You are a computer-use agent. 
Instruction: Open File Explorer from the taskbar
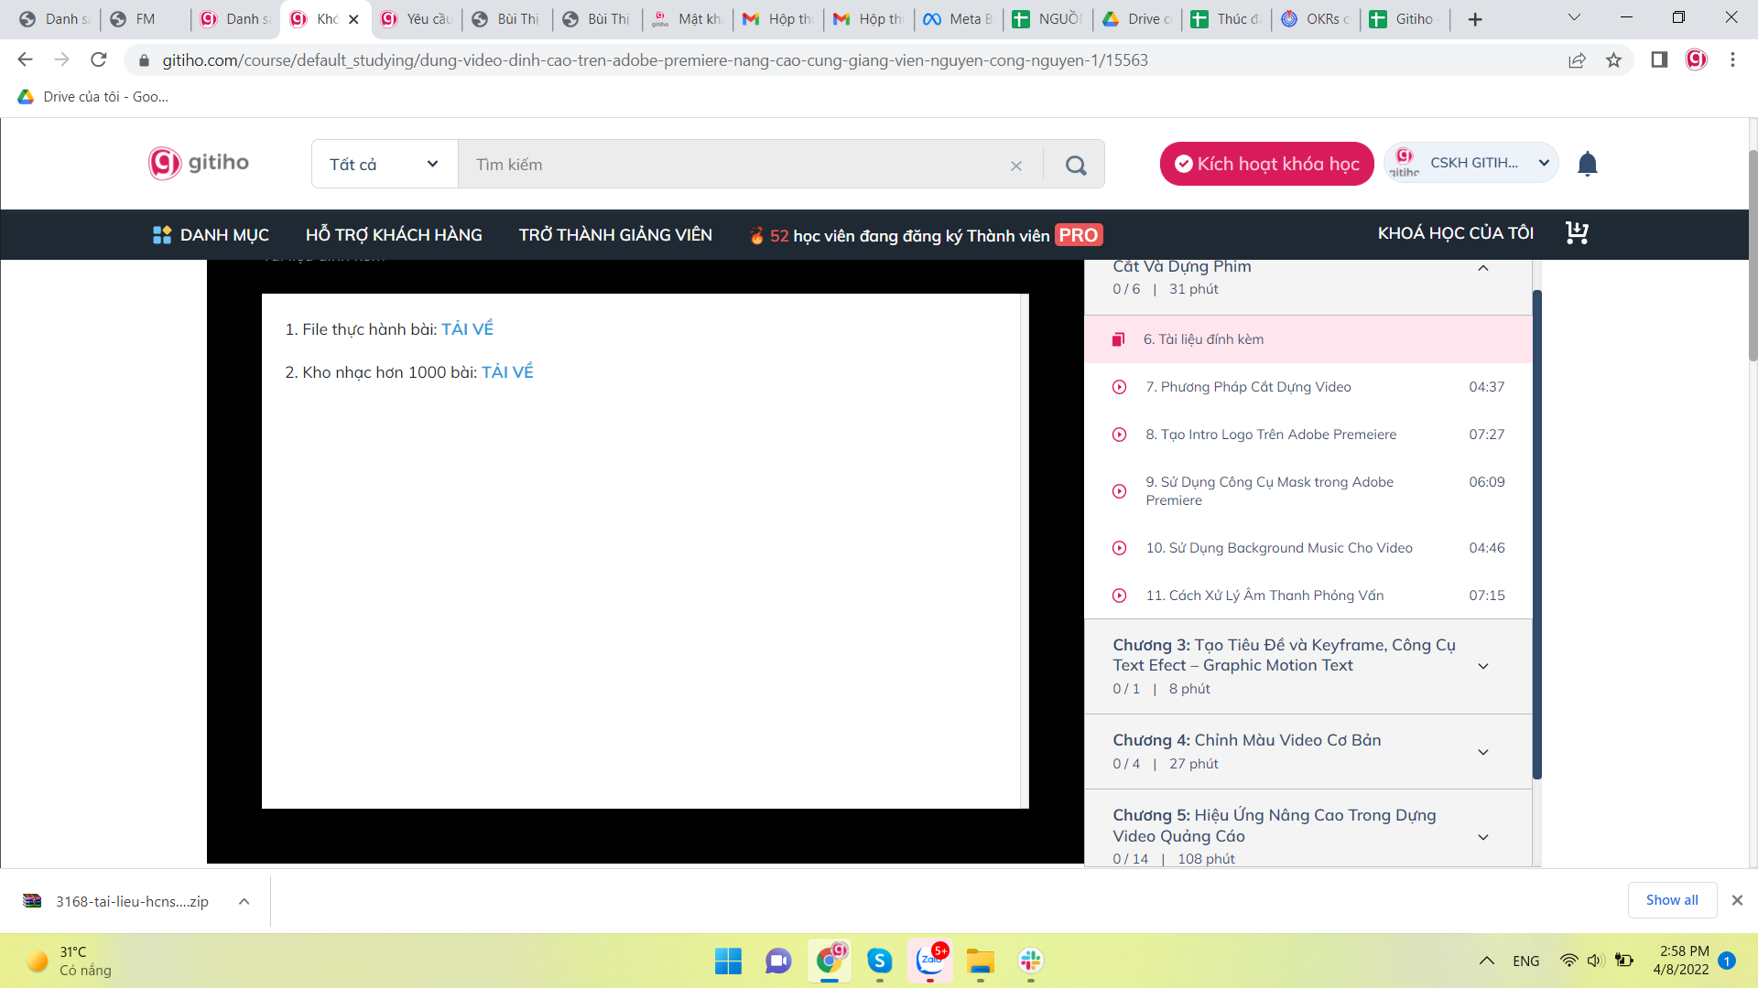click(x=980, y=961)
